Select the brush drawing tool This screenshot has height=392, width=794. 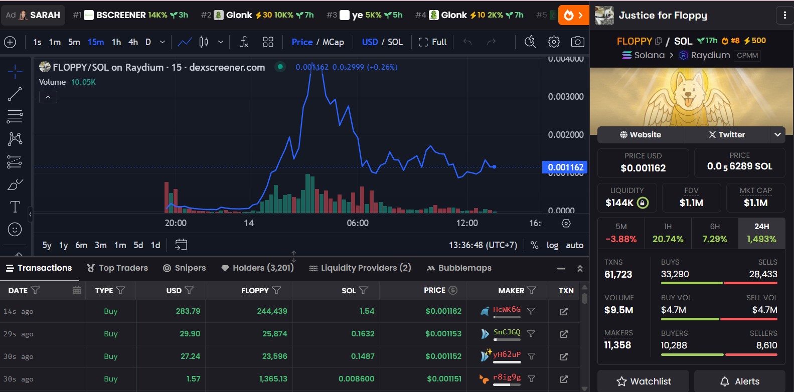[15, 184]
